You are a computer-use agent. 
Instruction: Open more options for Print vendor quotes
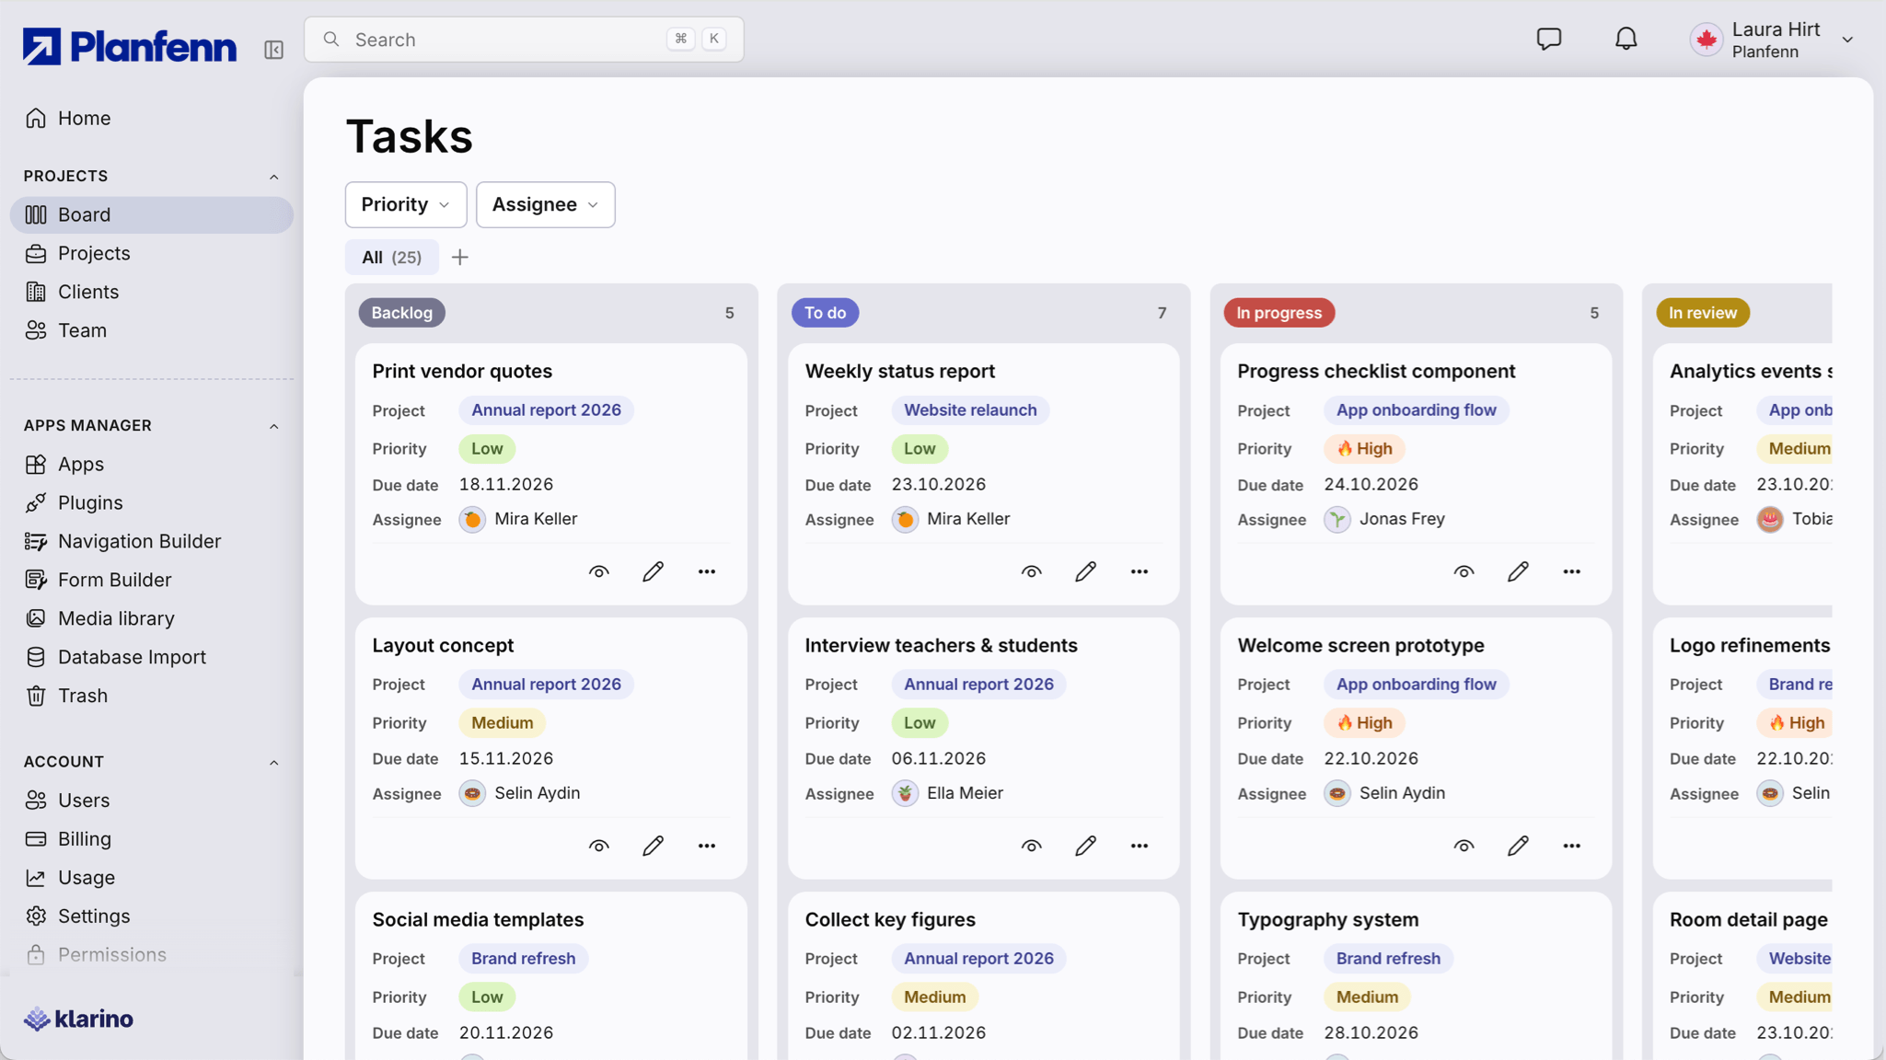[707, 571]
